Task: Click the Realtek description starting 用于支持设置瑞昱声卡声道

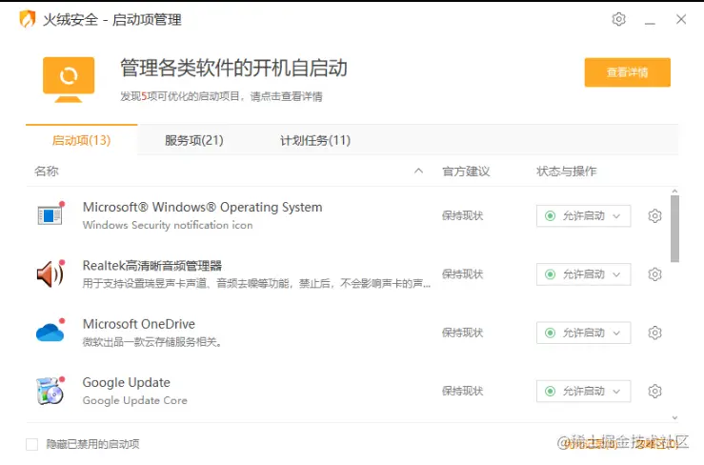Action: (256, 284)
